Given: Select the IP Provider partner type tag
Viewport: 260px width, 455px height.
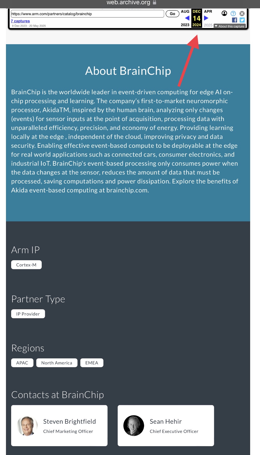Looking at the screenshot, I should tap(28, 314).
